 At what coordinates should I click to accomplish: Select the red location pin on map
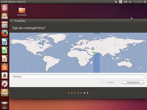[87, 43]
